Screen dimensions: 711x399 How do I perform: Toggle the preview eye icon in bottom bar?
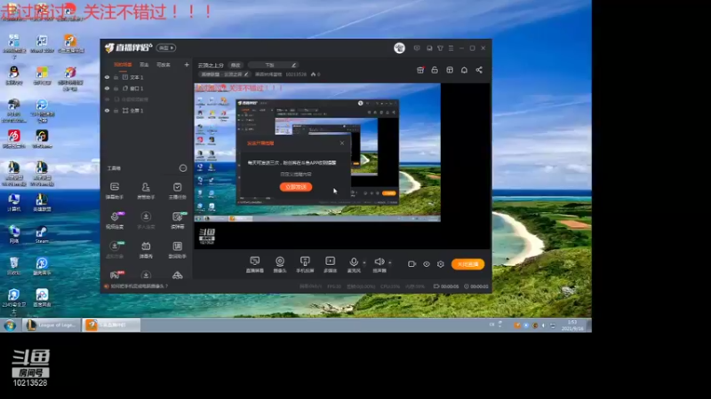coord(427,263)
